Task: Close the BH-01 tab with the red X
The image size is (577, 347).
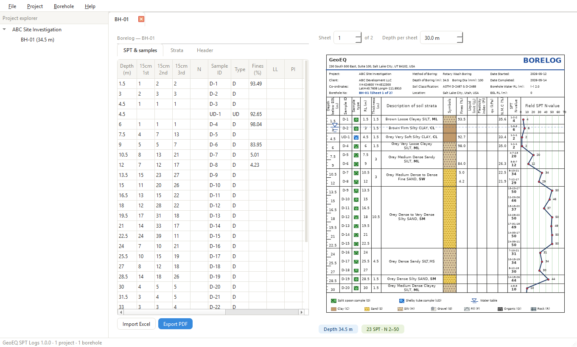Action: point(141,19)
